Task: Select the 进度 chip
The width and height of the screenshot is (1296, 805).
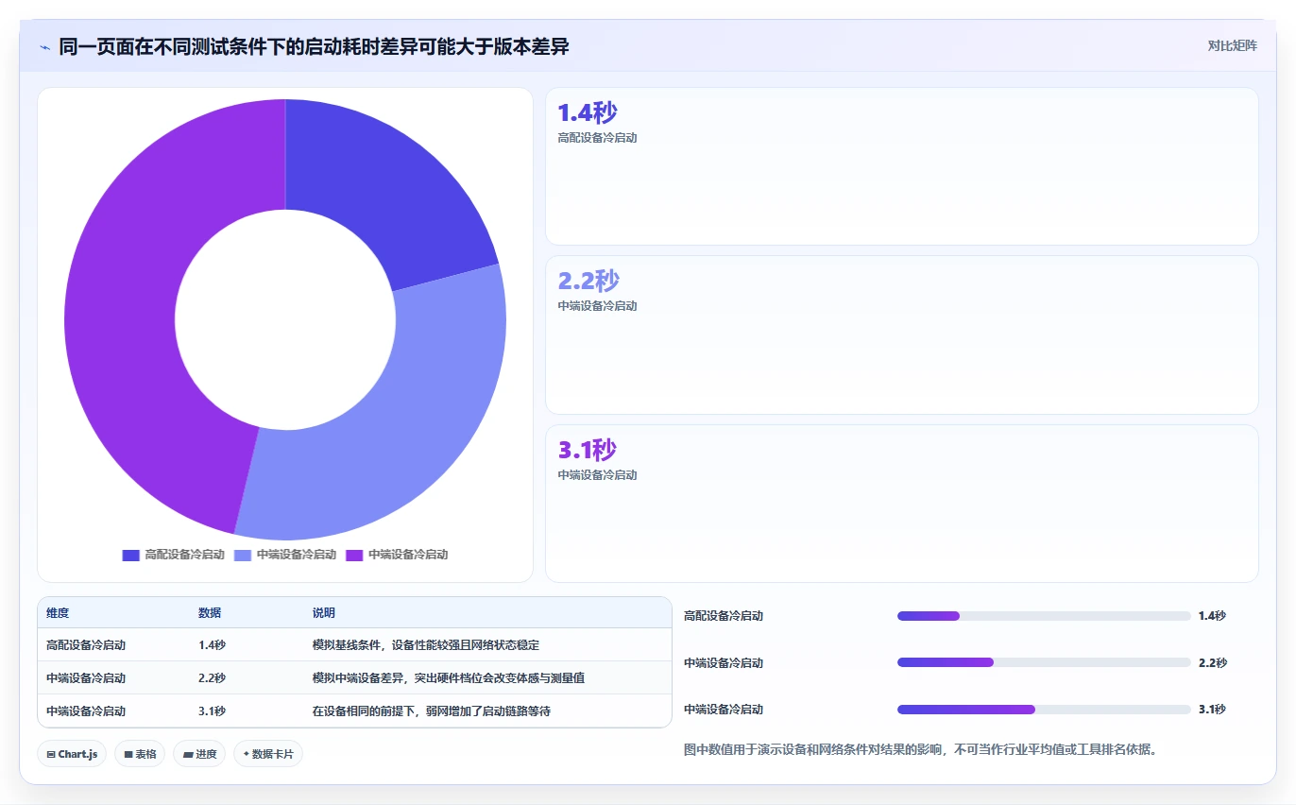Action: (x=199, y=754)
